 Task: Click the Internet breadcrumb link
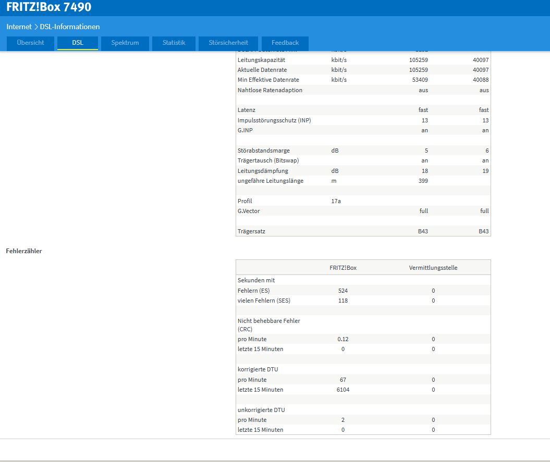pyautogui.click(x=19, y=27)
